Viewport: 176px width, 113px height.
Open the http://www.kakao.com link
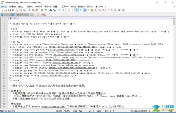coord(54,76)
